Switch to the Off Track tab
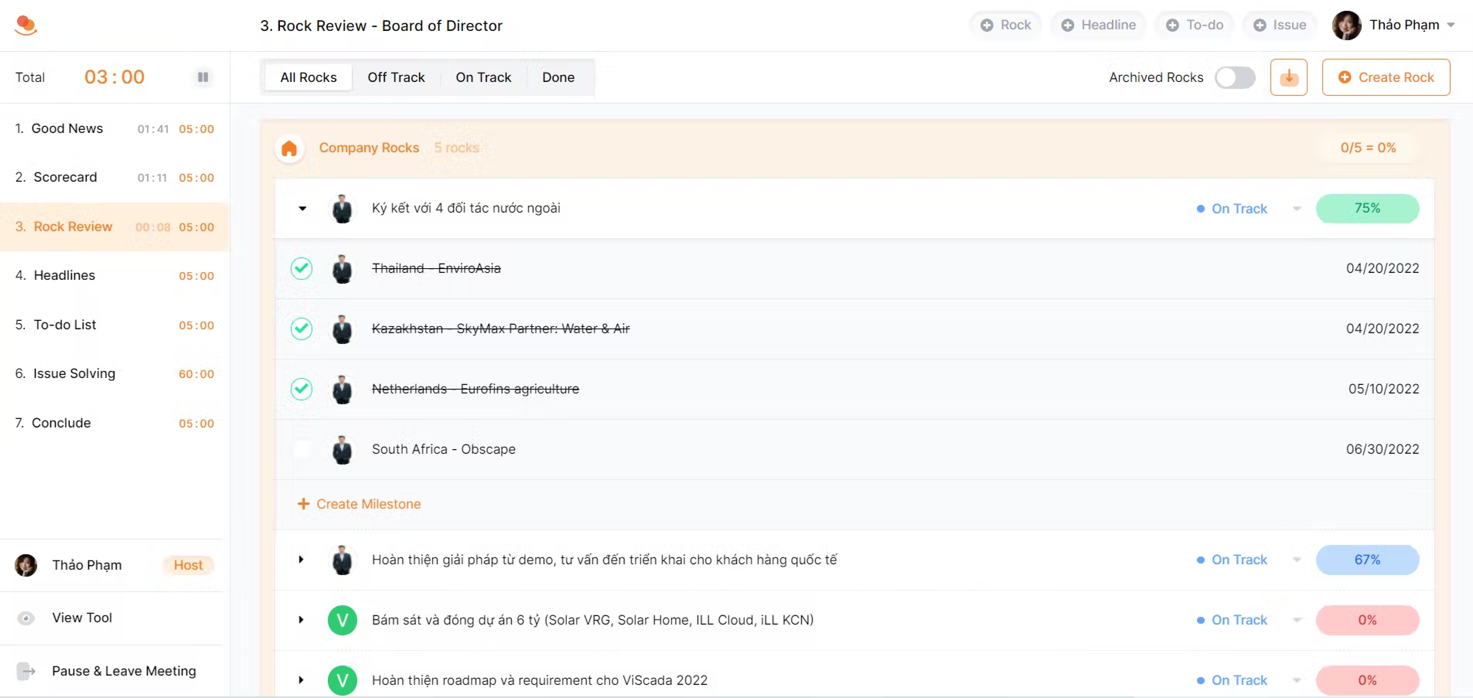The width and height of the screenshot is (1473, 698). click(396, 77)
